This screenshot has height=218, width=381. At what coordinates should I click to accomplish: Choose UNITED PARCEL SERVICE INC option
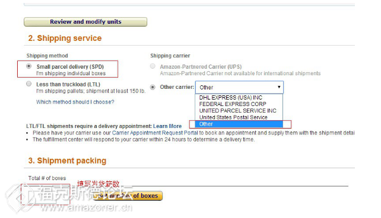pyautogui.click(x=239, y=111)
